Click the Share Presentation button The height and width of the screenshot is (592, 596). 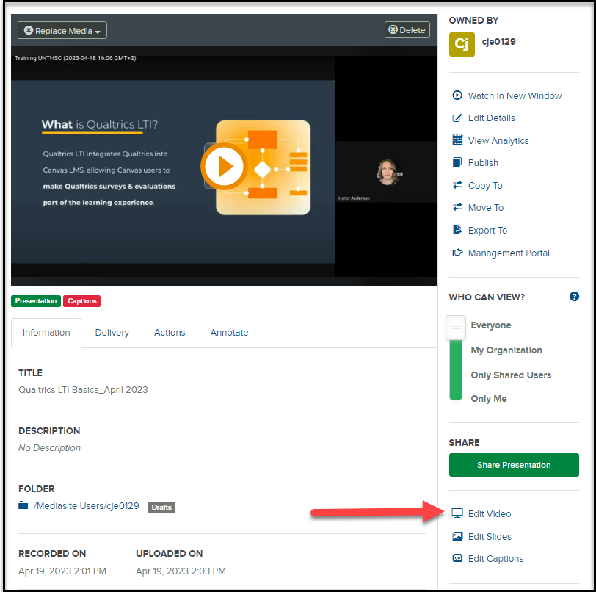(x=514, y=465)
